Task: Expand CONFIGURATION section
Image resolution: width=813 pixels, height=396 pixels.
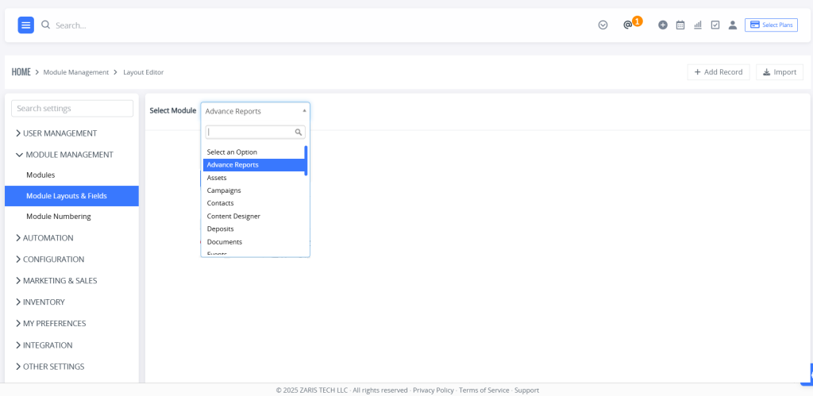Action: point(50,260)
